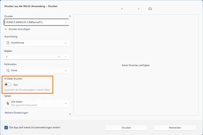Click the Speichert die Druckausgabe in einer Datei text
The image size is (203, 135).
(x=27, y=90)
